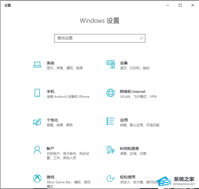Screen dimensions: 199x189
Task: Click the search magnifier icon
Action: point(141,38)
